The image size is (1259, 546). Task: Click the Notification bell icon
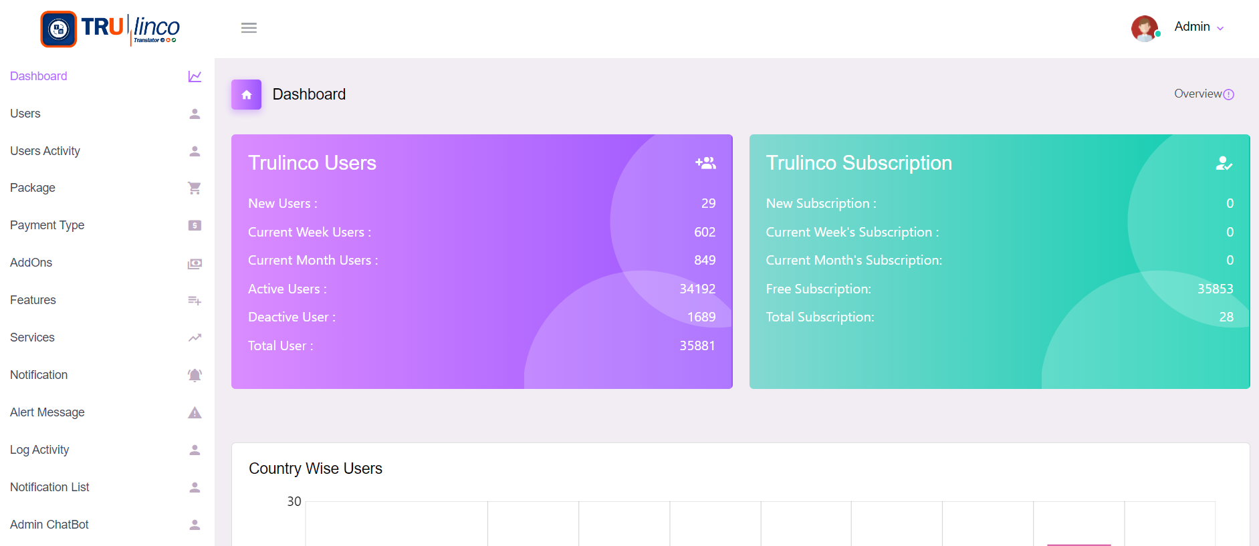coord(195,376)
